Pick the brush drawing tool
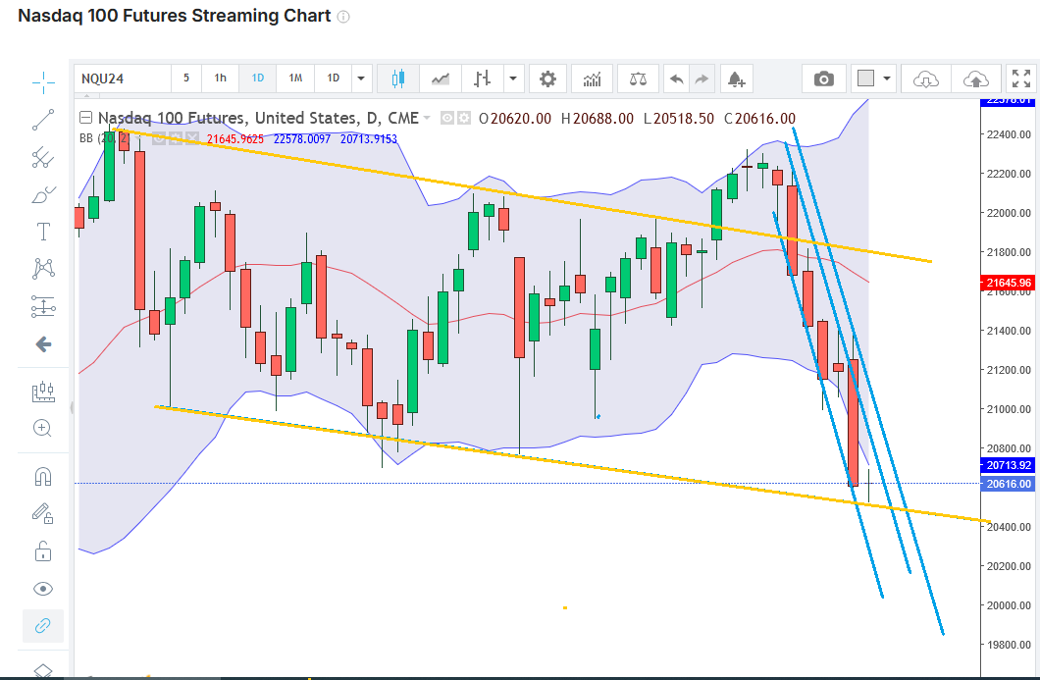 coord(43,194)
